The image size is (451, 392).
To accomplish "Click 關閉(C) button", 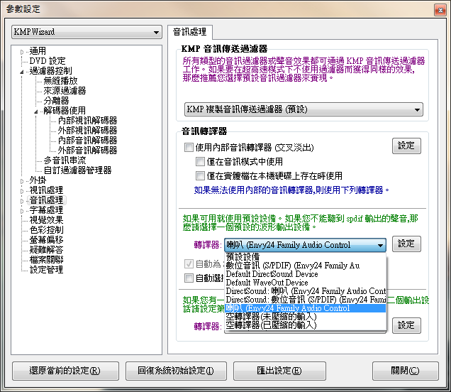I will coord(406,371).
